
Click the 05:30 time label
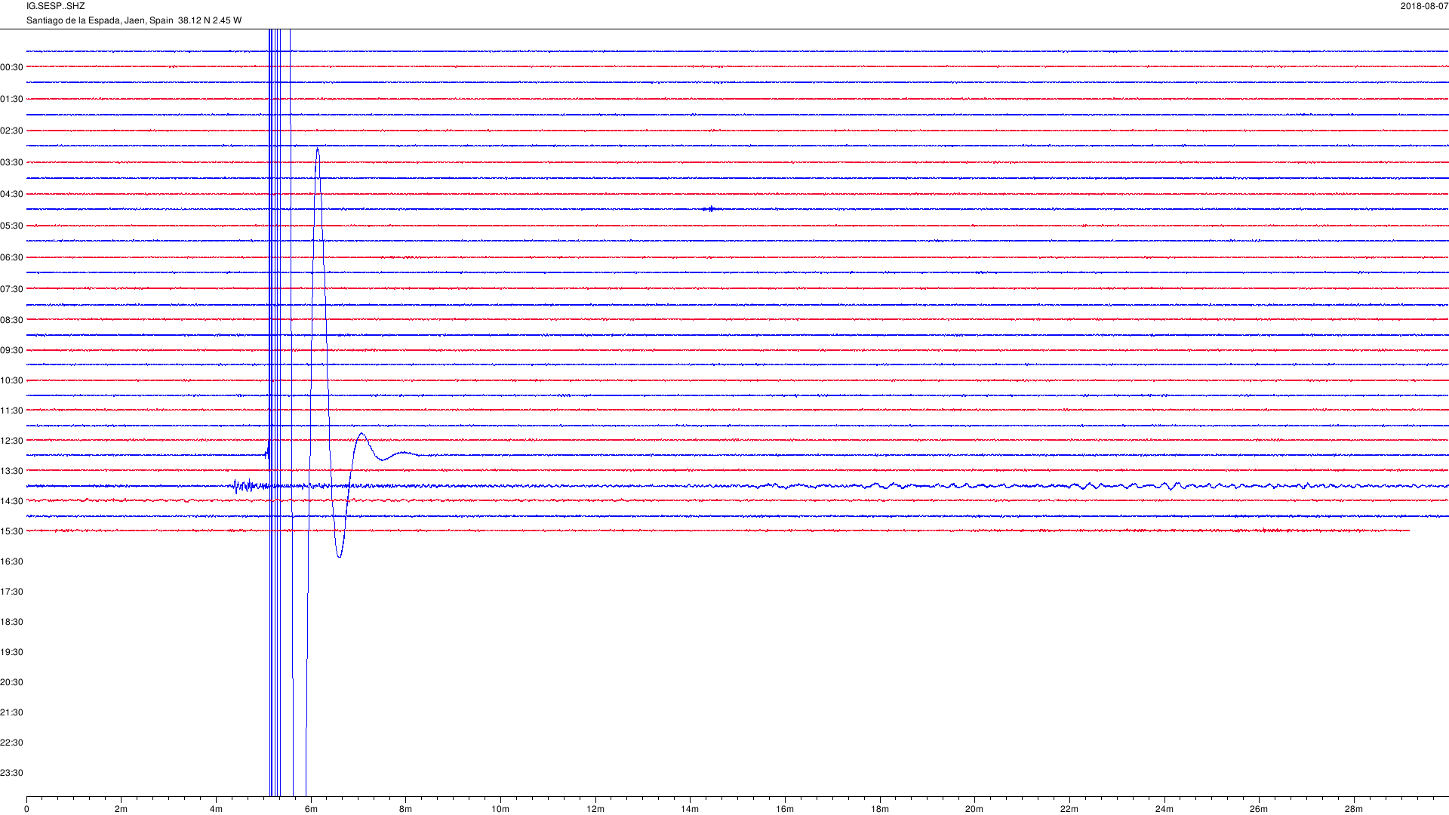tap(11, 226)
